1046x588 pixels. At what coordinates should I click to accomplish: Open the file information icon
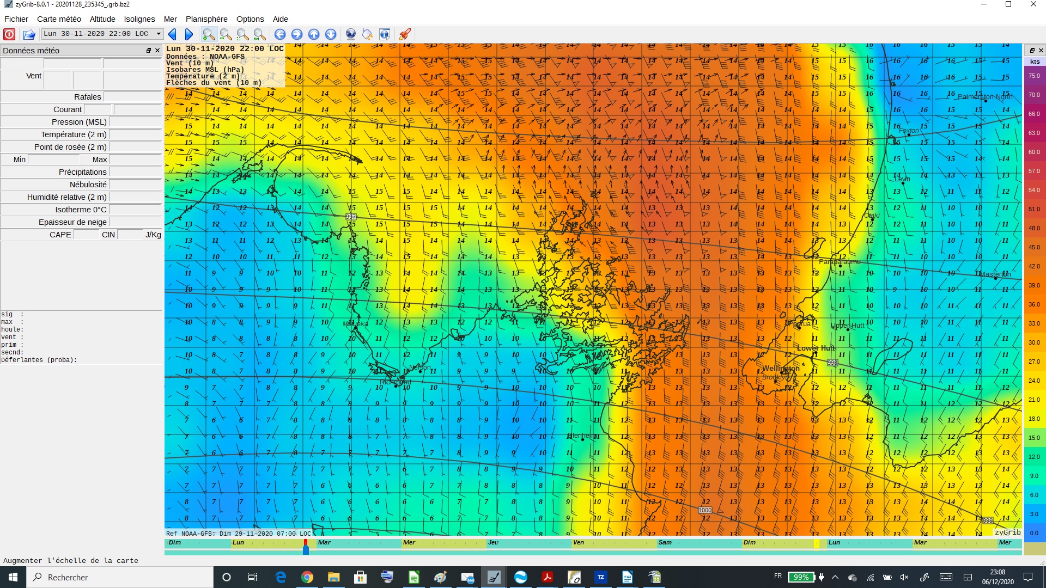click(385, 34)
